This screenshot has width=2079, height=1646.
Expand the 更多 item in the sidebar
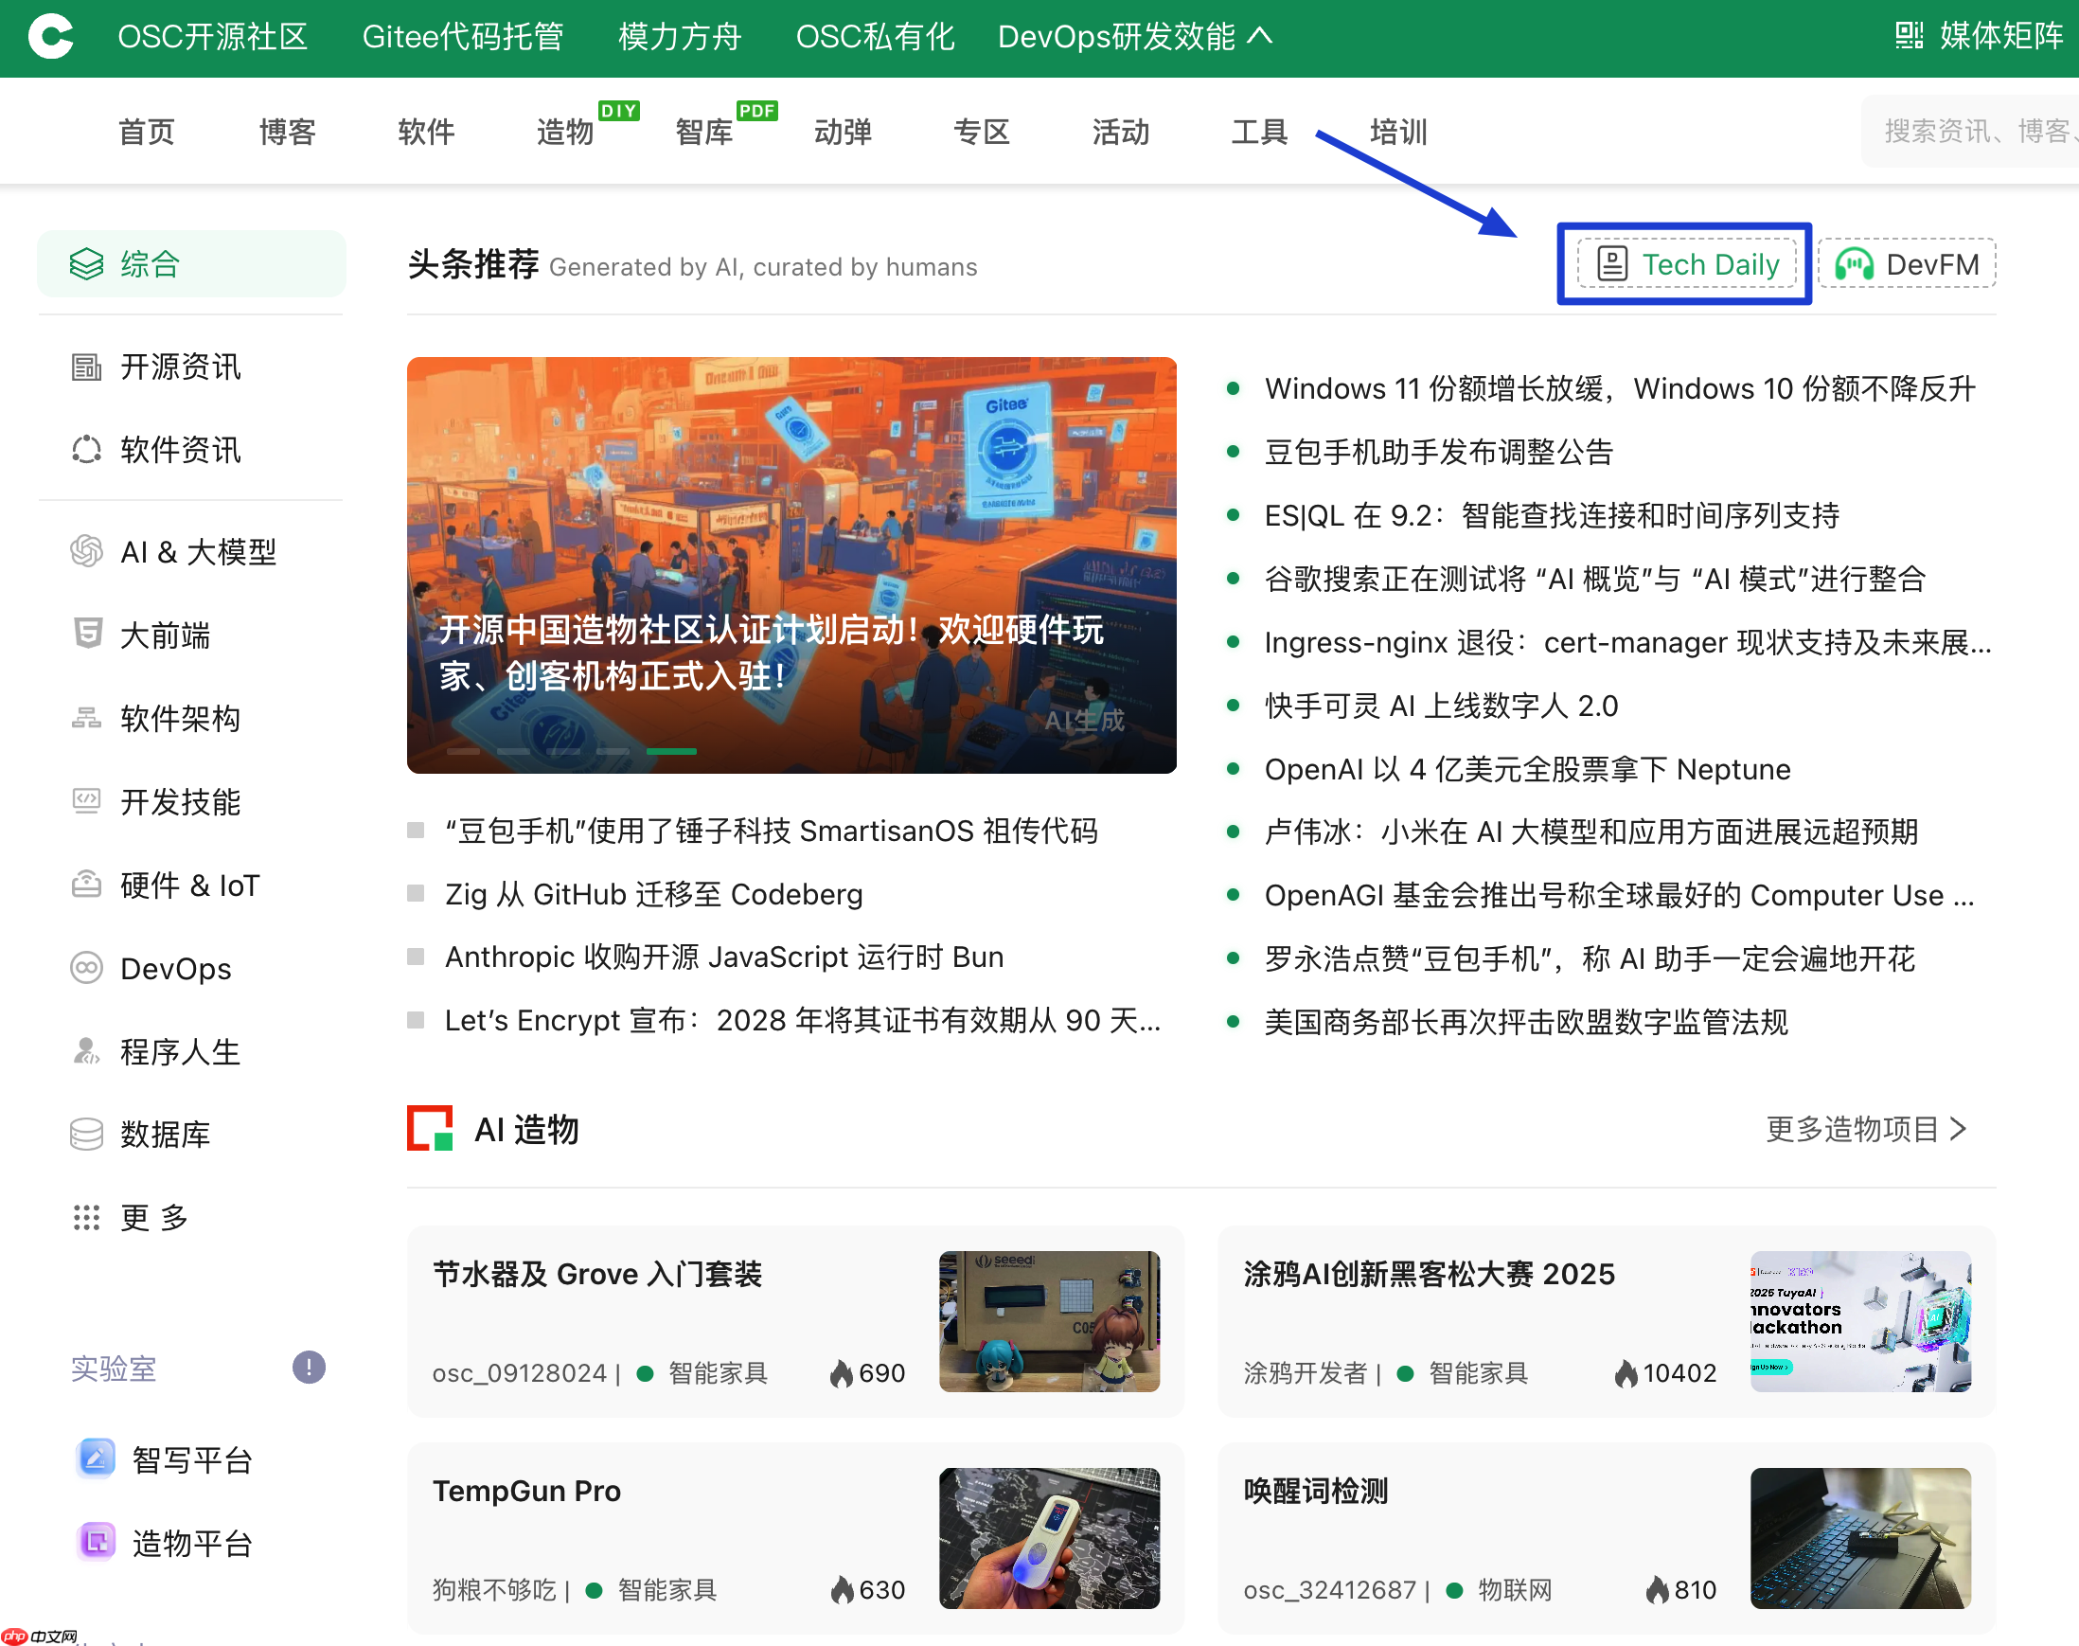(x=152, y=1217)
